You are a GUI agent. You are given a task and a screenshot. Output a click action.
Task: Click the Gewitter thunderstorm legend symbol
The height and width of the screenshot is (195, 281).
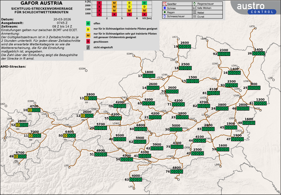(164, 4)
